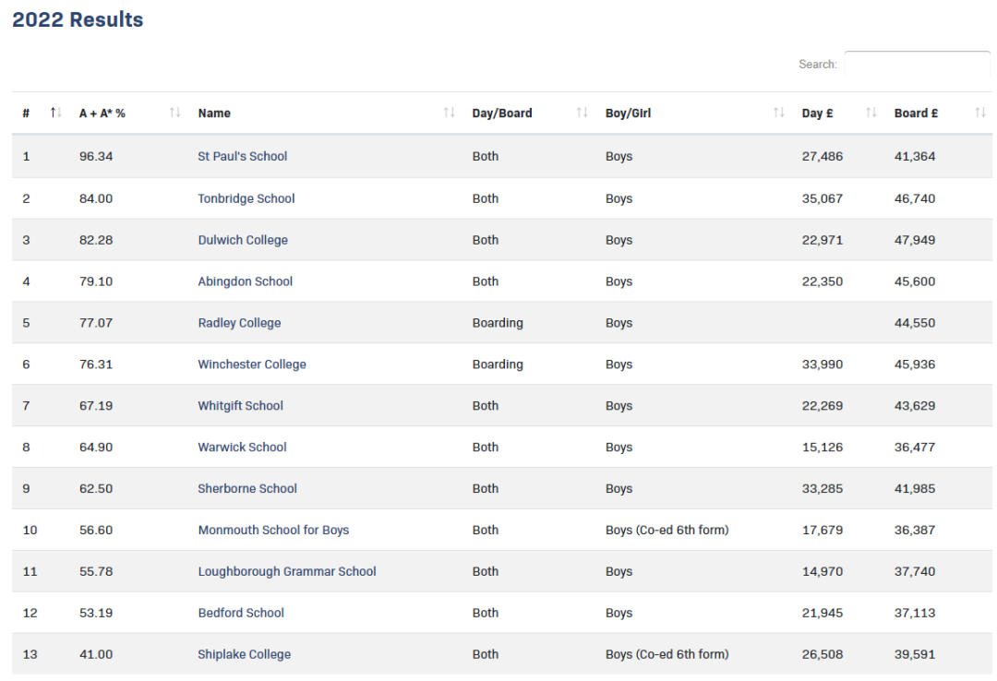
Task: Click Boarding in Winchester College row
Action: click(498, 364)
